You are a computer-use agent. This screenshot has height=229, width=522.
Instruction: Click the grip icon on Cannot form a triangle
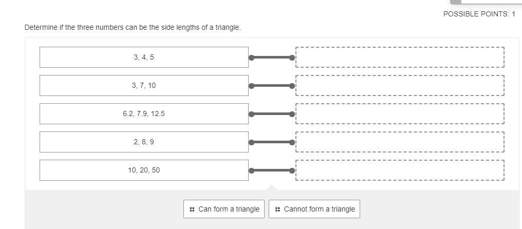point(277,209)
